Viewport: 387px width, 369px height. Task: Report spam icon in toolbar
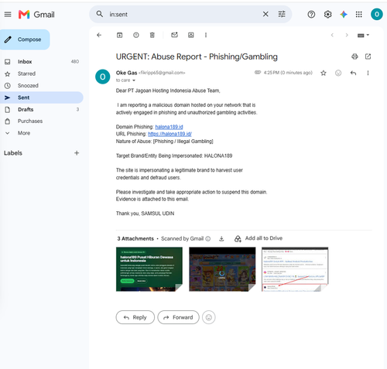click(136, 35)
